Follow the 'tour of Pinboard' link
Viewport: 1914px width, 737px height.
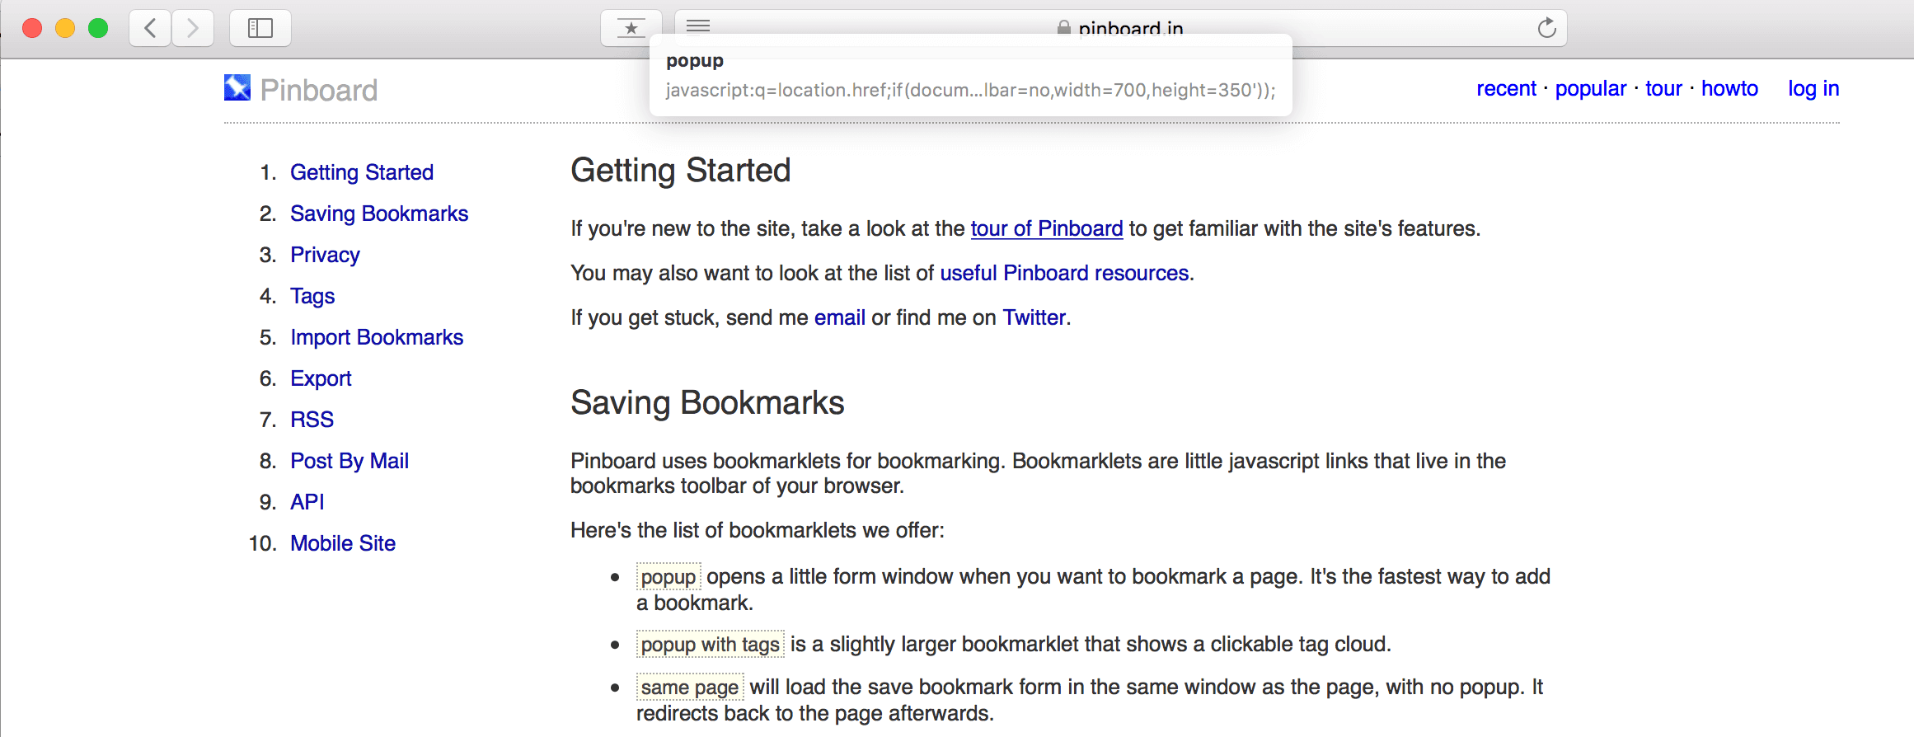1047,228
